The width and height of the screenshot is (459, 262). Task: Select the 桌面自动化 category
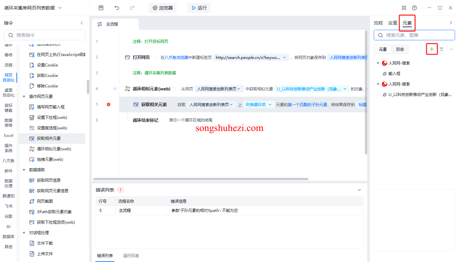[9, 93]
